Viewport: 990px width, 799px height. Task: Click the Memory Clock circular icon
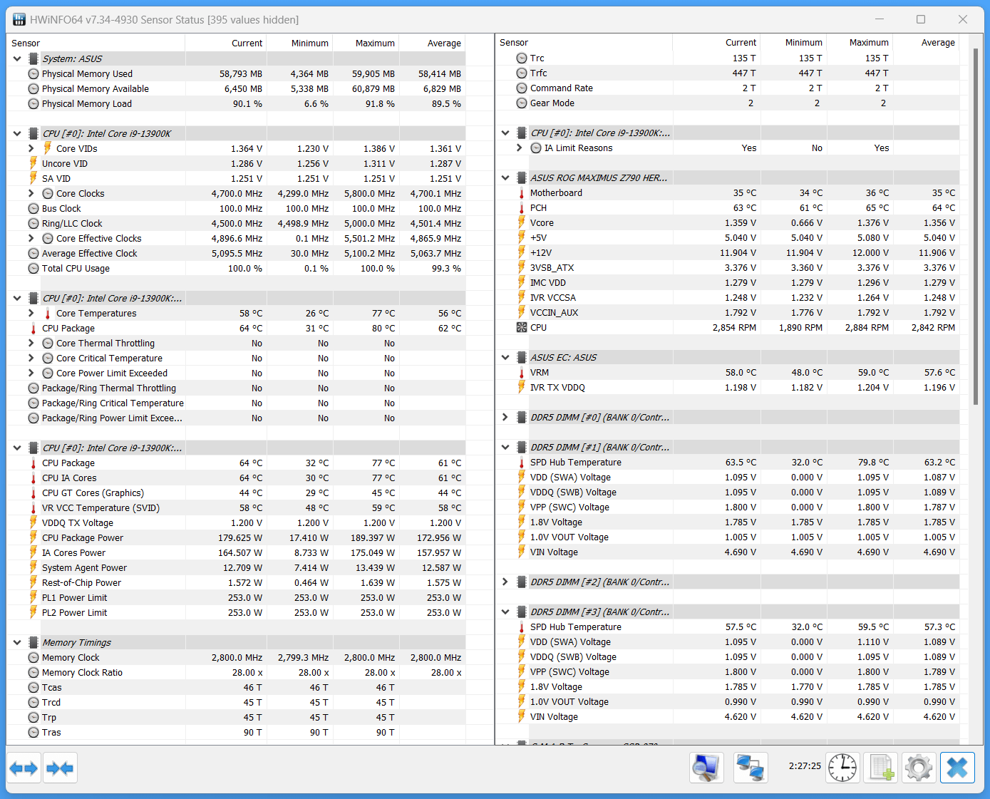tap(33, 658)
